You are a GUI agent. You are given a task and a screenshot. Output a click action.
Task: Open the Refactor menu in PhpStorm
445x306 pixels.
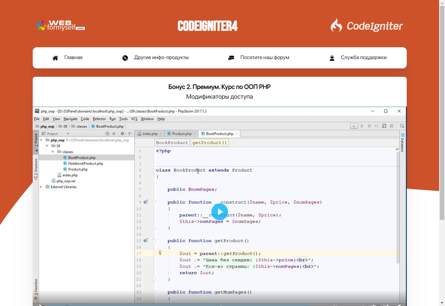(99, 119)
